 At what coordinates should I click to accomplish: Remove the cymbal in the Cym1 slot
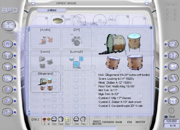[62, 17]
